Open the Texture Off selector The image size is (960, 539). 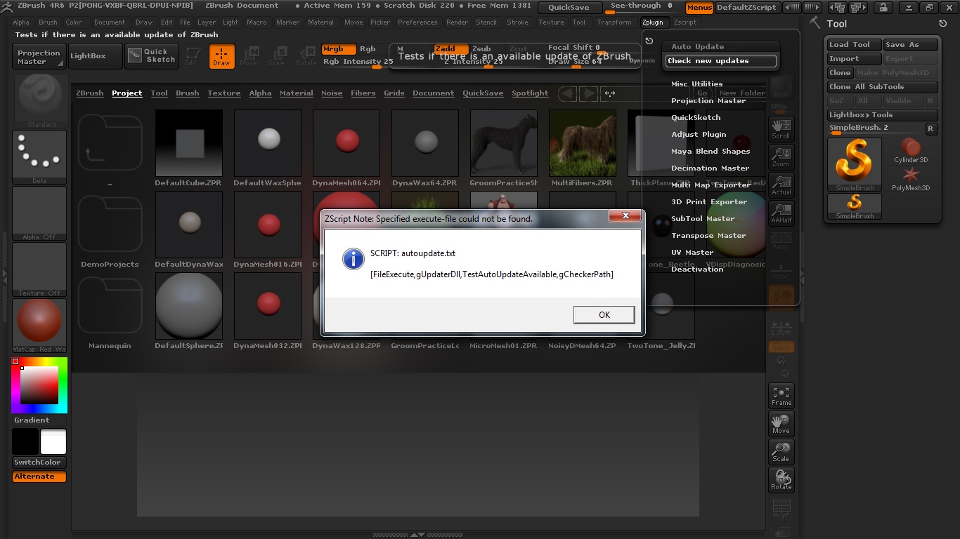tap(39, 269)
